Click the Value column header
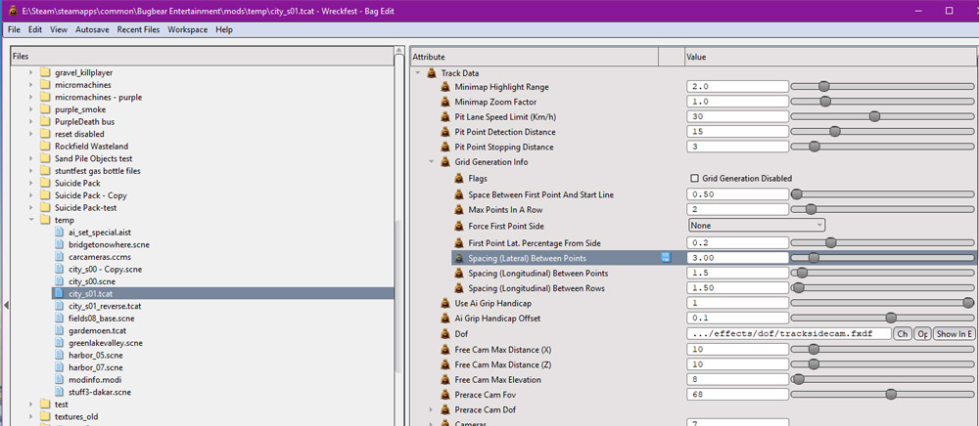The width and height of the screenshot is (979, 426). click(831, 57)
